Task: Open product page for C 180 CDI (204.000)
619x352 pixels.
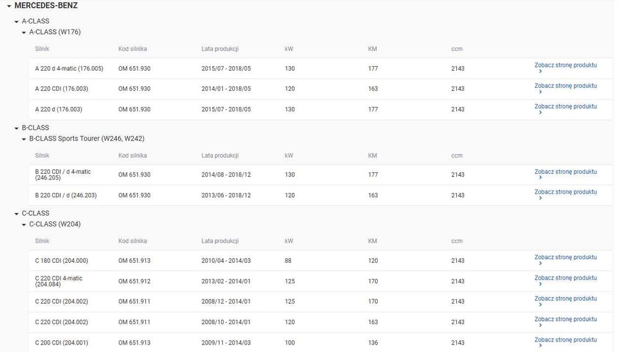Action: click(x=565, y=257)
